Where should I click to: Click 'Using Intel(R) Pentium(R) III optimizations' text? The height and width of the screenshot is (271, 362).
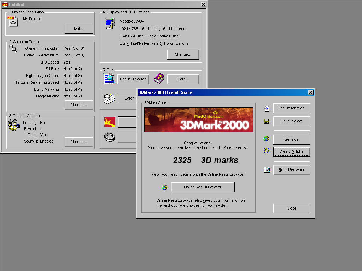point(154,43)
